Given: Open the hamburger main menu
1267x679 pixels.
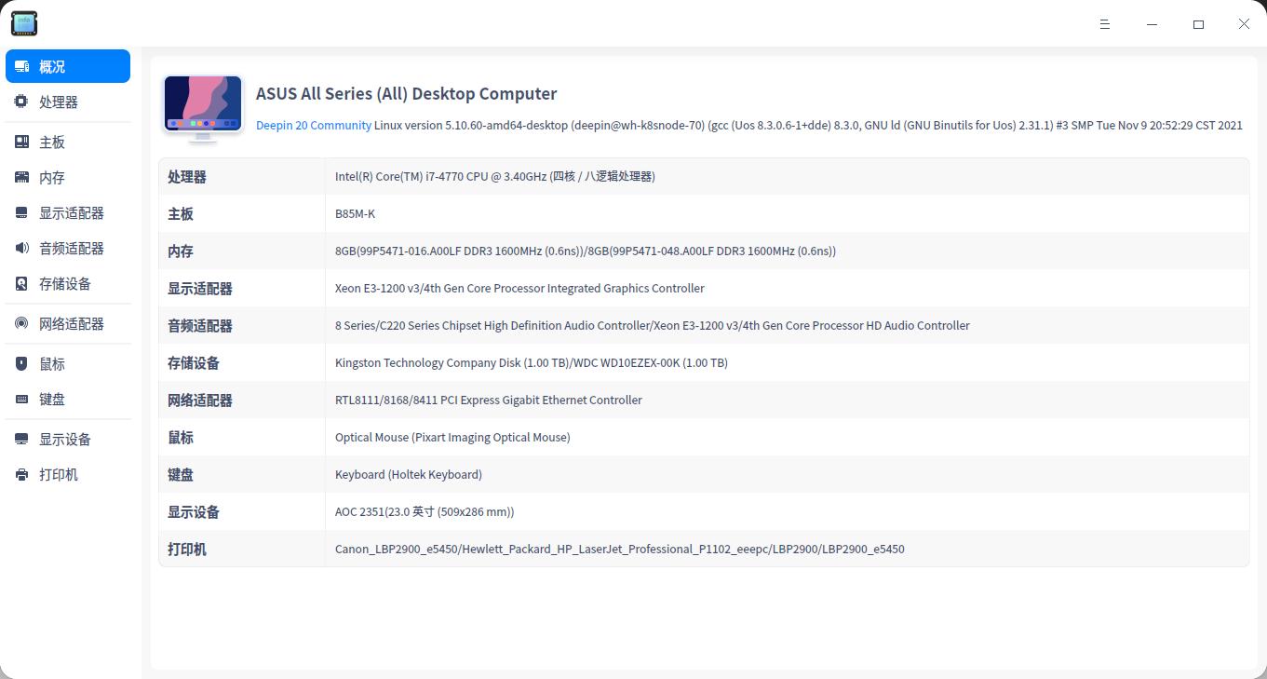Looking at the screenshot, I should click(1105, 24).
